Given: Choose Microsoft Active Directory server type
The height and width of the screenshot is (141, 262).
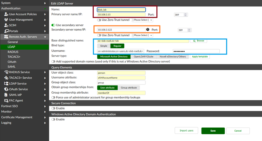Looking at the screenshot, I should 114,57.
